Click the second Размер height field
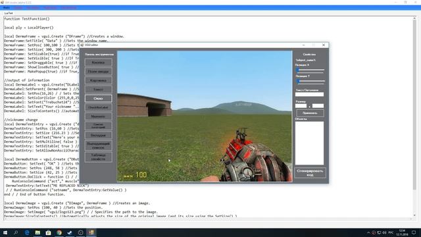Screen dimensions: 421x237 point(318,106)
